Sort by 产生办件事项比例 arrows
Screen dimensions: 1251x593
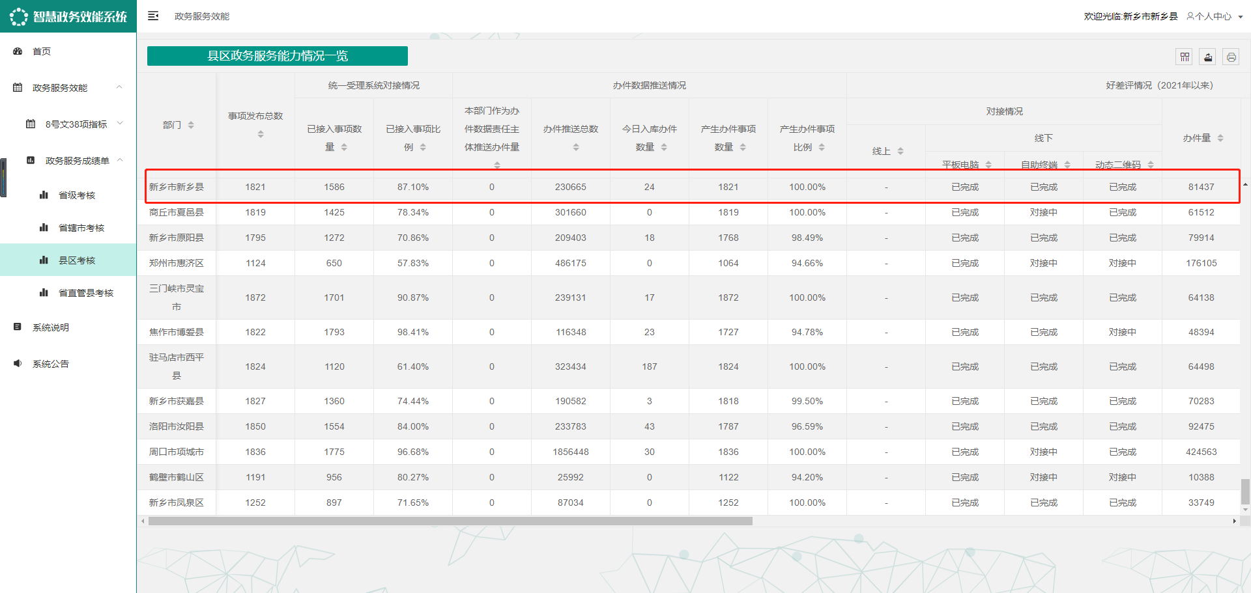pyautogui.click(x=822, y=147)
